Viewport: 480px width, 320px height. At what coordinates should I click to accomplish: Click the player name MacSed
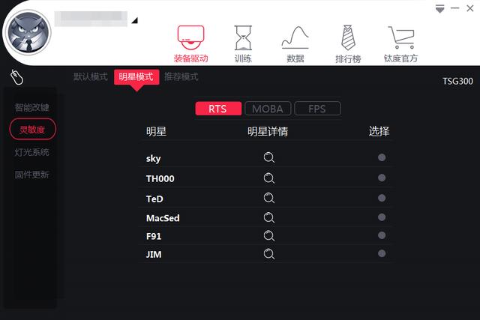[x=163, y=218]
